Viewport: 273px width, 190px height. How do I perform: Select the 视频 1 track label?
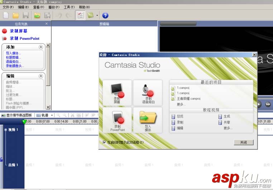13,130
